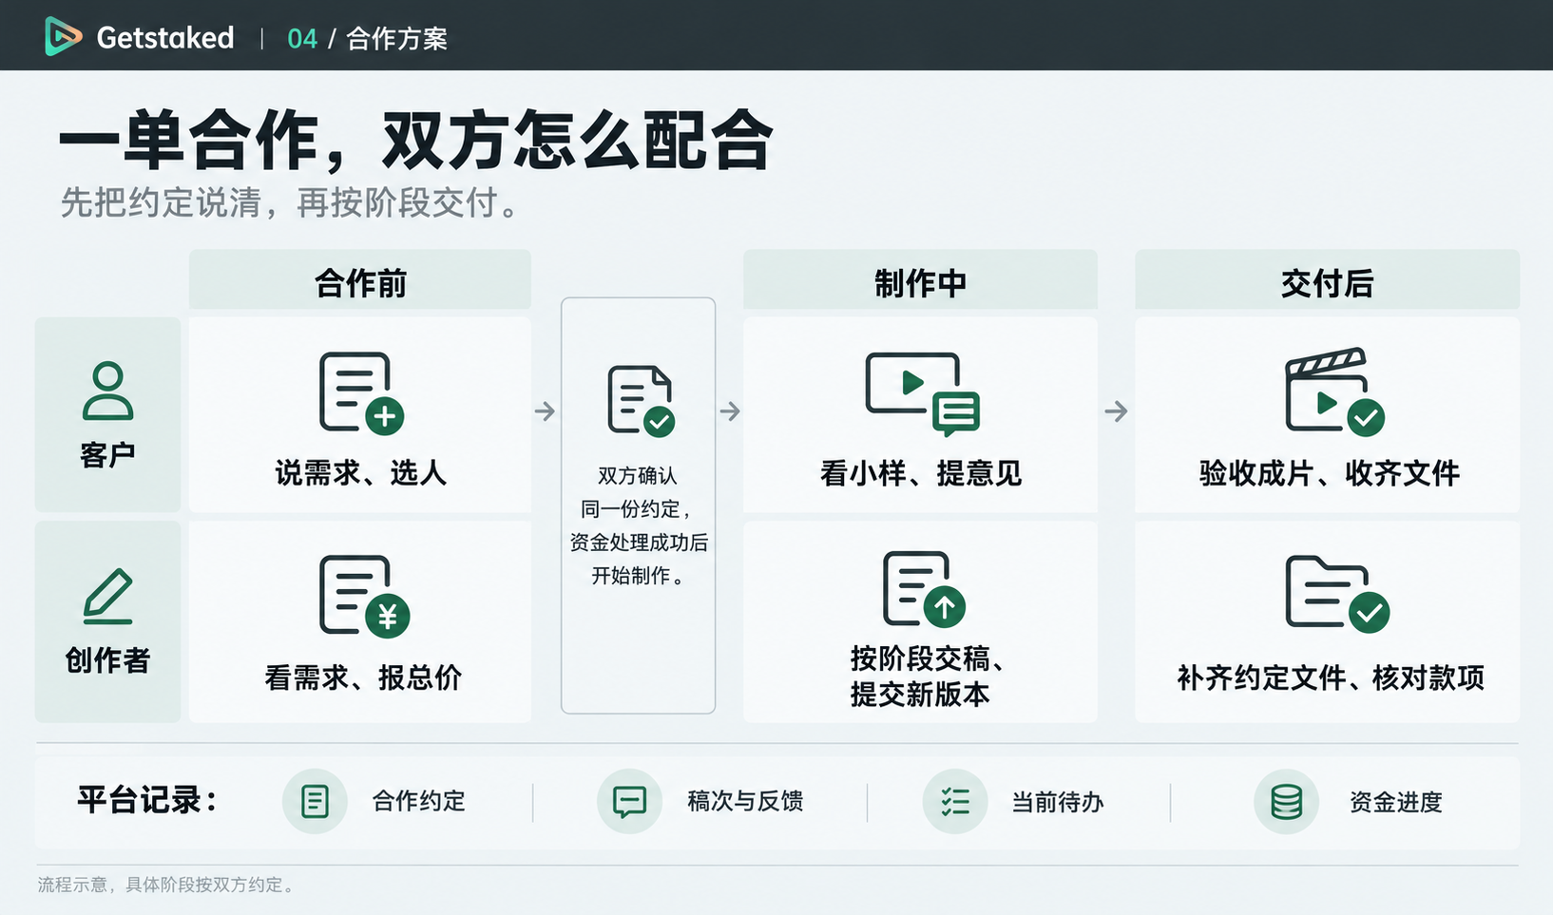The width and height of the screenshot is (1553, 915).
Task: Click the subtitle 先把约定说清，再按阶段交付
Action: click(x=290, y=202)
